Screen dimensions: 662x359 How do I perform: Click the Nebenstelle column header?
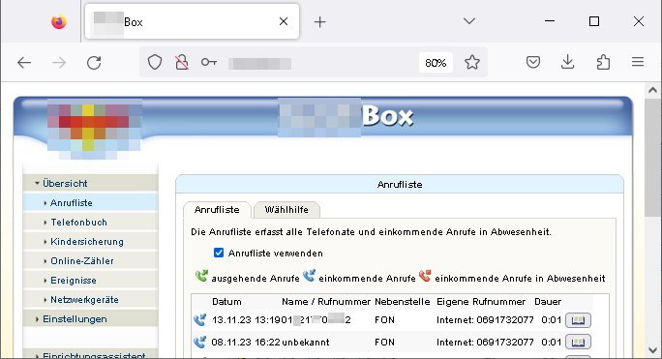pos(403,302)
